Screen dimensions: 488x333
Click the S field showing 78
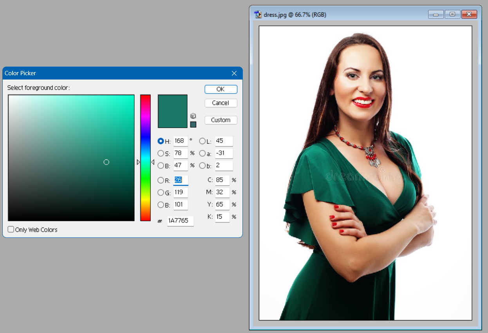click(181, 153)
